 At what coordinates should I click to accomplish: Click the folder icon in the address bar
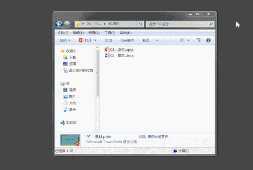78,24
